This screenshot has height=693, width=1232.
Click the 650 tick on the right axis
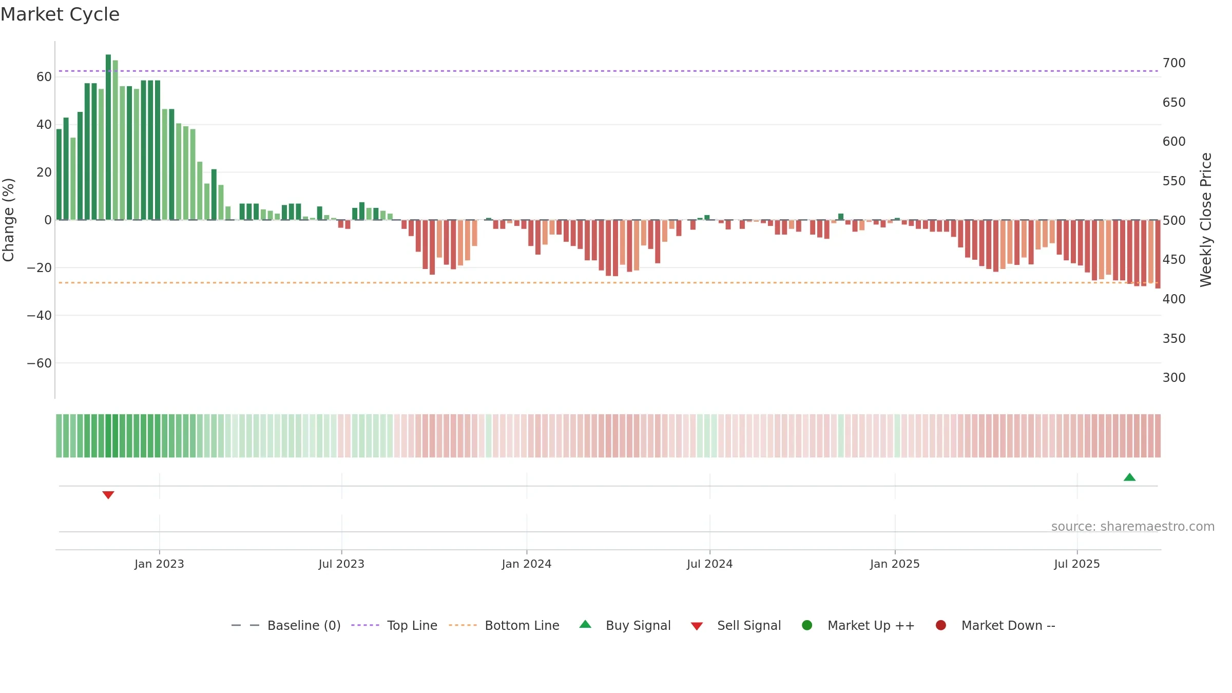coord(1174,103)
